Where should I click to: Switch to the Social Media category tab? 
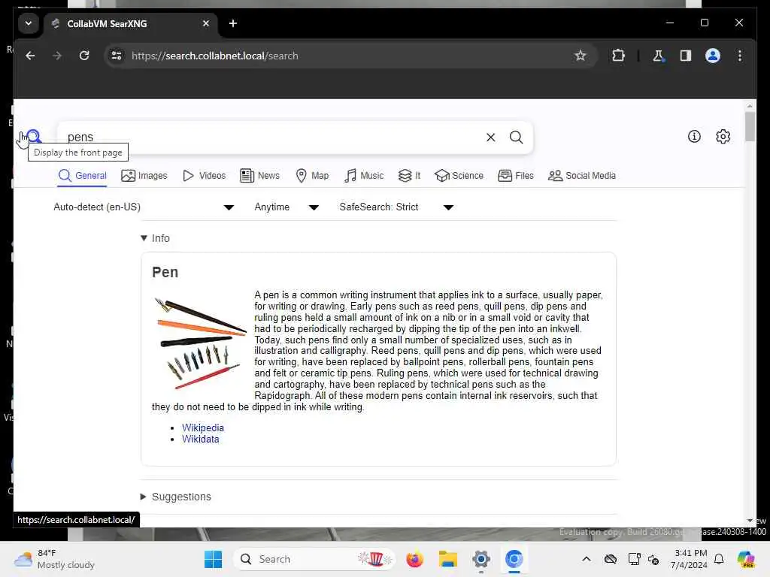tap(581, 176)
